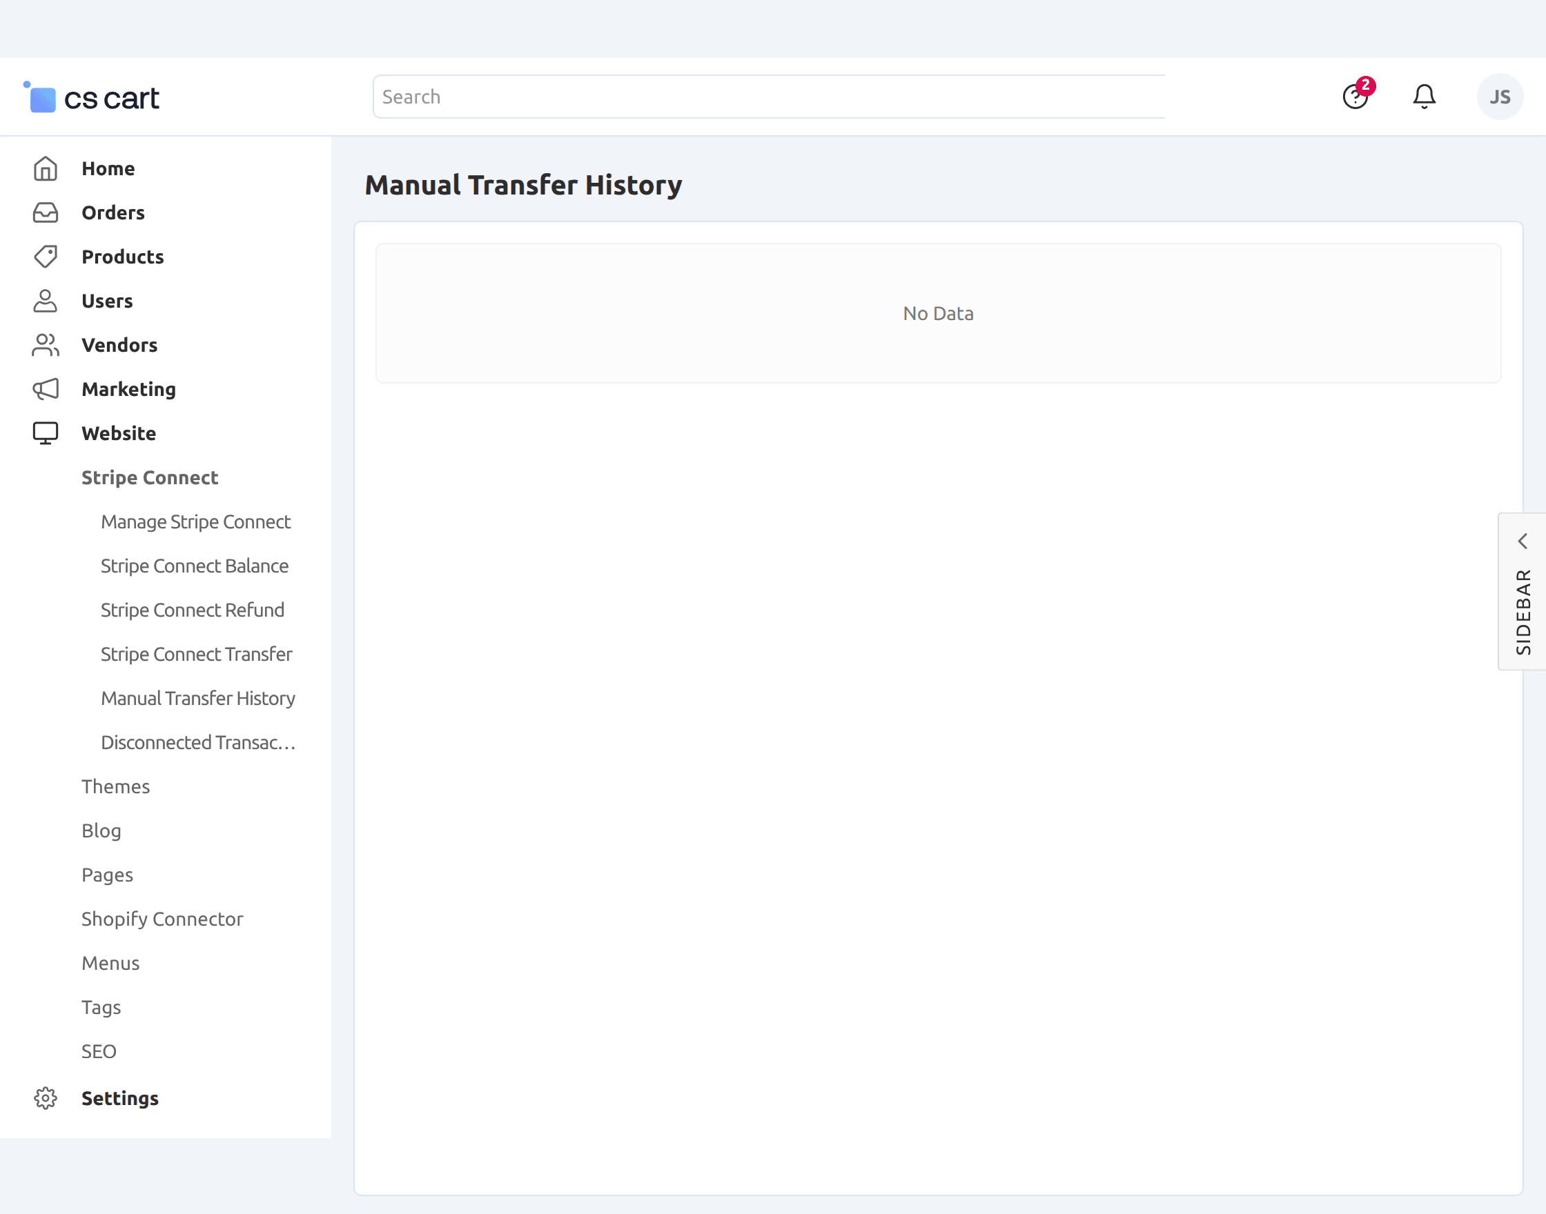
Task: Open the JS user avatar menu
Action: pos(1500,97)
